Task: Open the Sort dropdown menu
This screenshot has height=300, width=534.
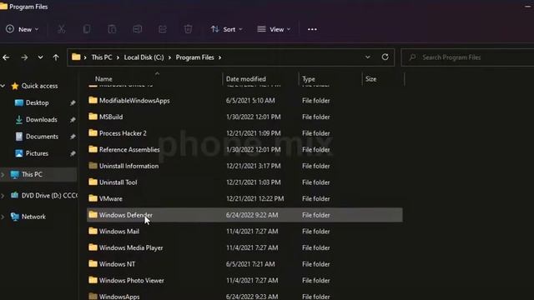Action: click(226, 29)
